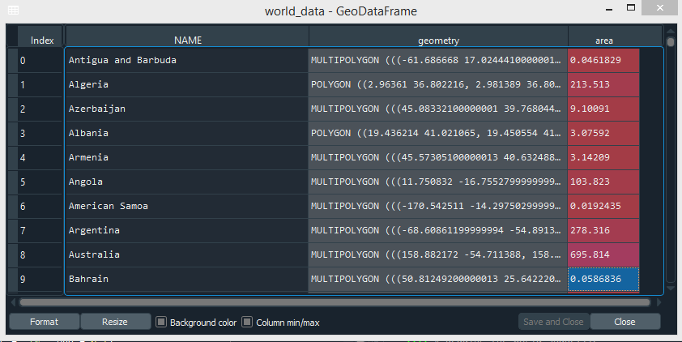Click the window table icon in title bar
This screenshot has height=342, width=682.
pos(14,11)
